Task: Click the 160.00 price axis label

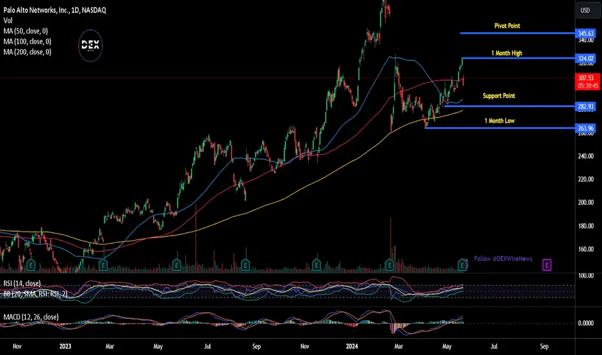Action: pos(585,249)
